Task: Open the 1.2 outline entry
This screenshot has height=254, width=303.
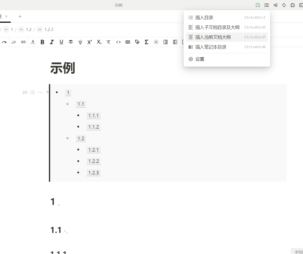Action: pyautogui.click(x=81, y=138)
